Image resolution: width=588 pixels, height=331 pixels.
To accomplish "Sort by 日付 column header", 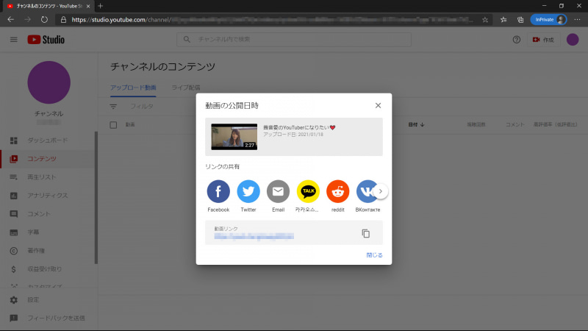I will click(416, 124).
